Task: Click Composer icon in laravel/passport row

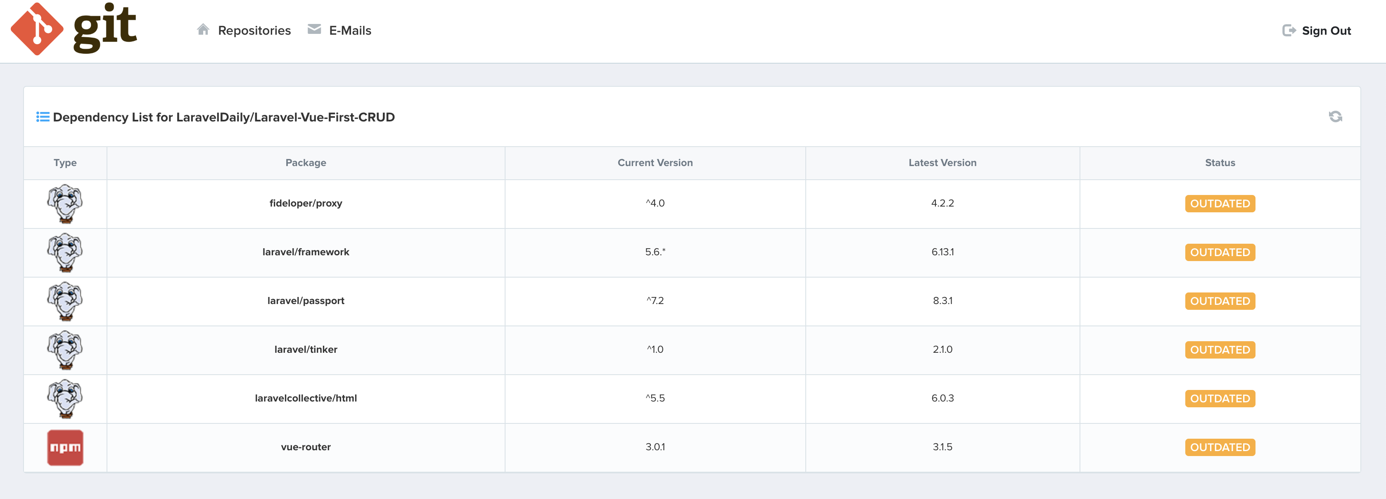Action: [65, 301]
